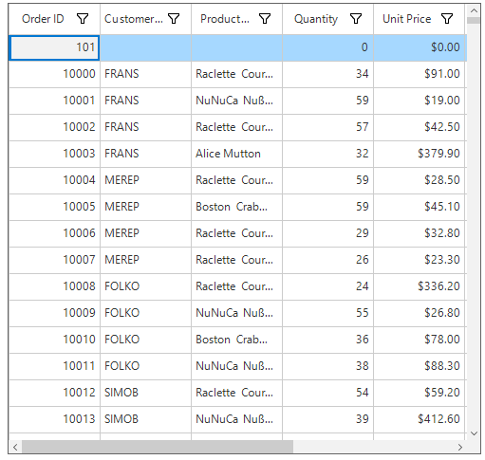Image resolution: width=485 pixels, height=460 pixels.
Task: Select the $412.60 unit price cell
Action: [419, 419]
